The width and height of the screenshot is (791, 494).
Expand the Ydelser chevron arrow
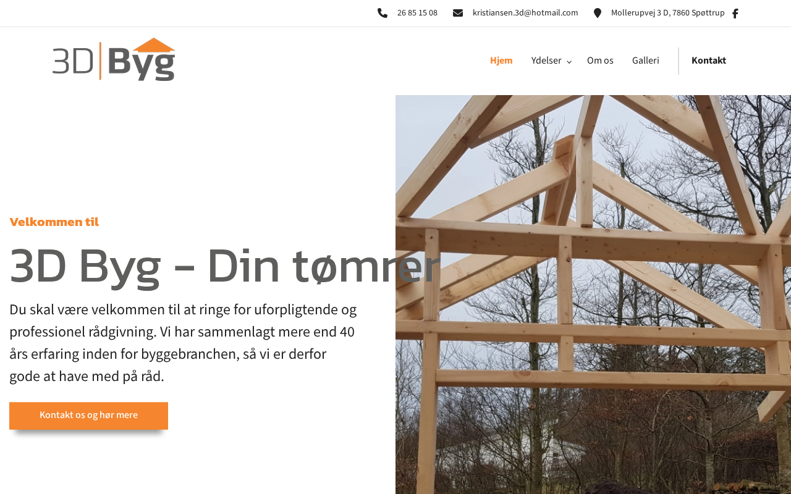[x=569, y=62]
